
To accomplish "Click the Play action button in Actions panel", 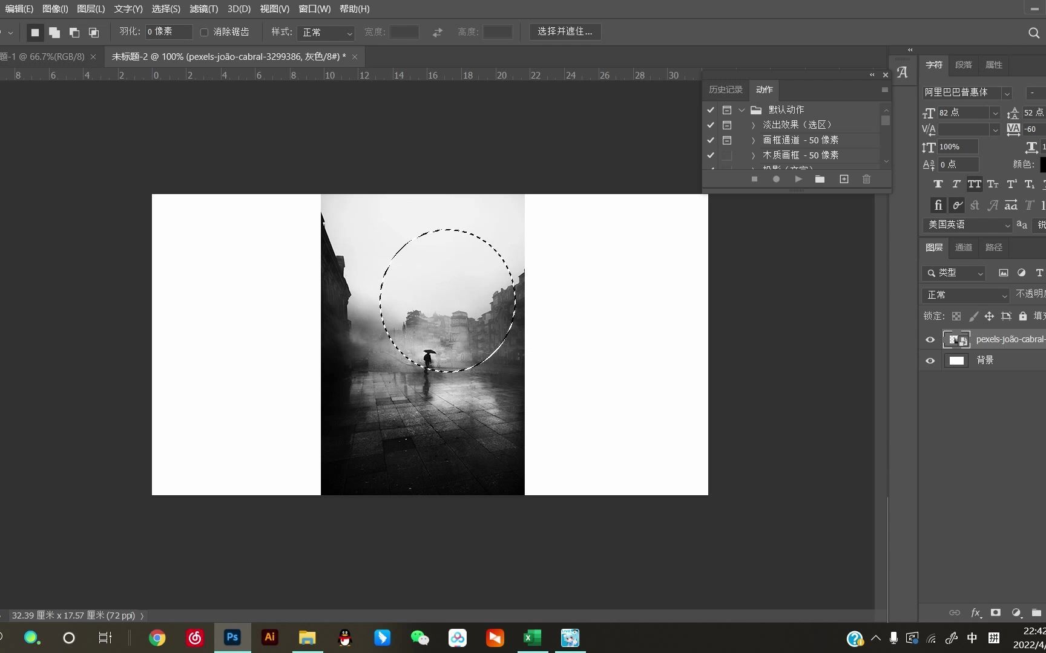I will [798, 179].
